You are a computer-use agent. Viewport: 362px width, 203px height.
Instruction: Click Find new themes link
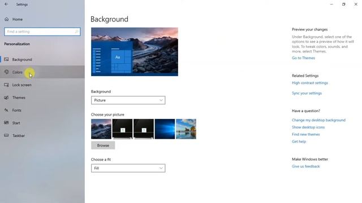click(305, 134)
